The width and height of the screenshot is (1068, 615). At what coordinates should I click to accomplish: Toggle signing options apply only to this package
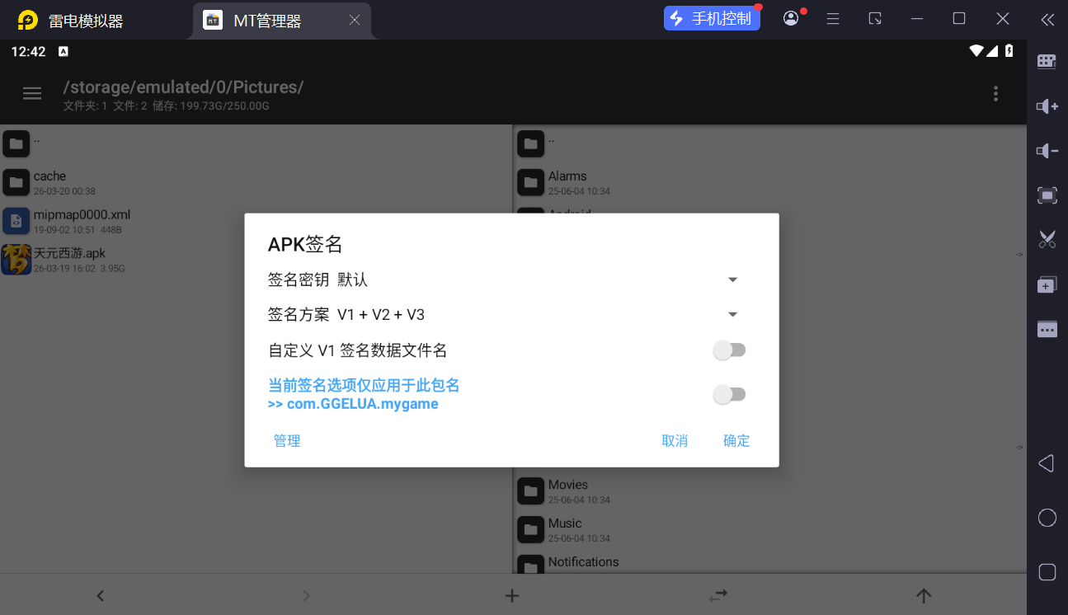729,395
